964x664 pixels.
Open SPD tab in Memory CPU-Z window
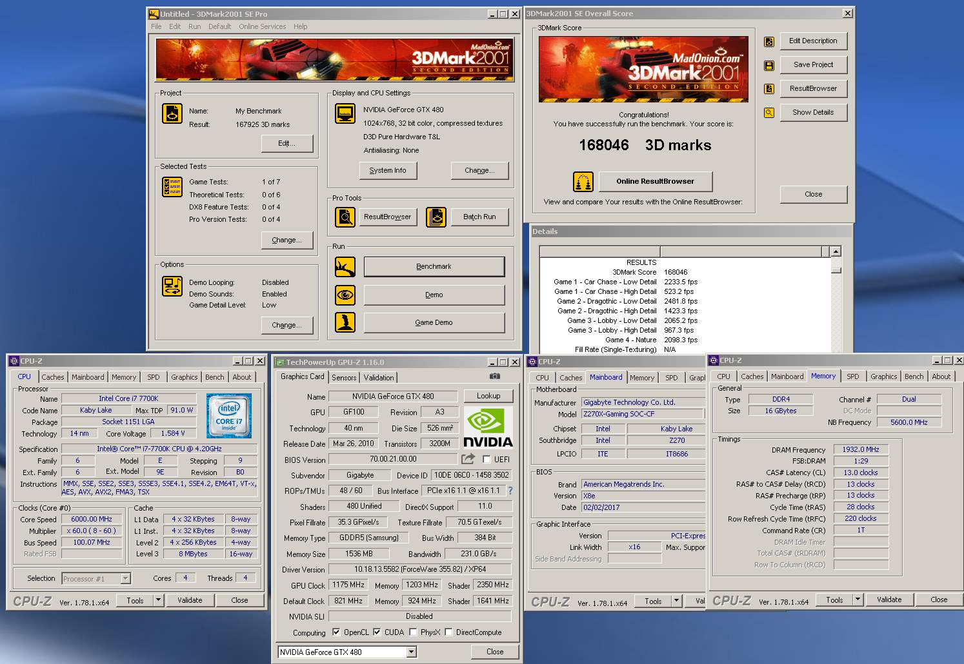click(853, 376)
